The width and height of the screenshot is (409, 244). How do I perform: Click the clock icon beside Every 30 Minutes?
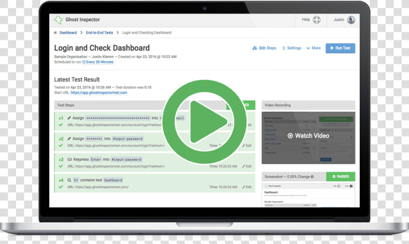(84, 62)
